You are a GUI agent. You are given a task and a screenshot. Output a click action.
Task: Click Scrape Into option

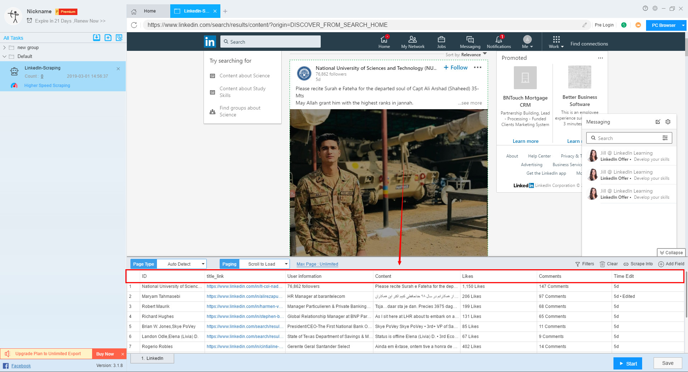(638, 264)
